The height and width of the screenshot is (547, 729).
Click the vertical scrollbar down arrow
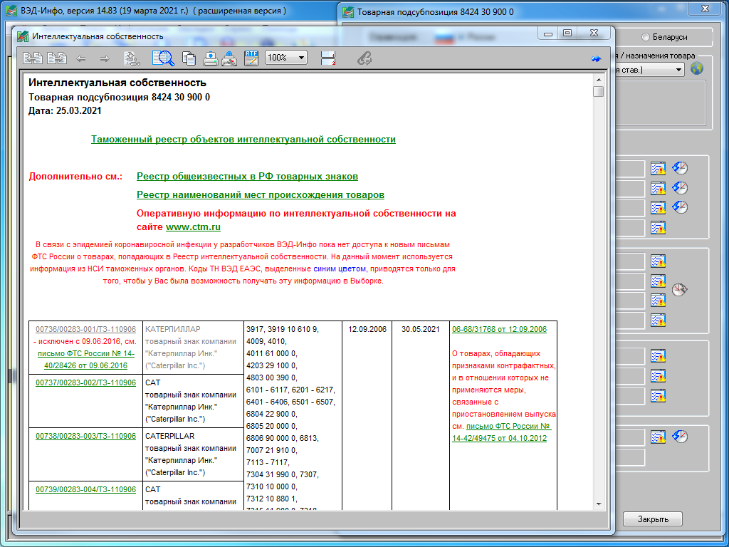[x=598, y=505]
